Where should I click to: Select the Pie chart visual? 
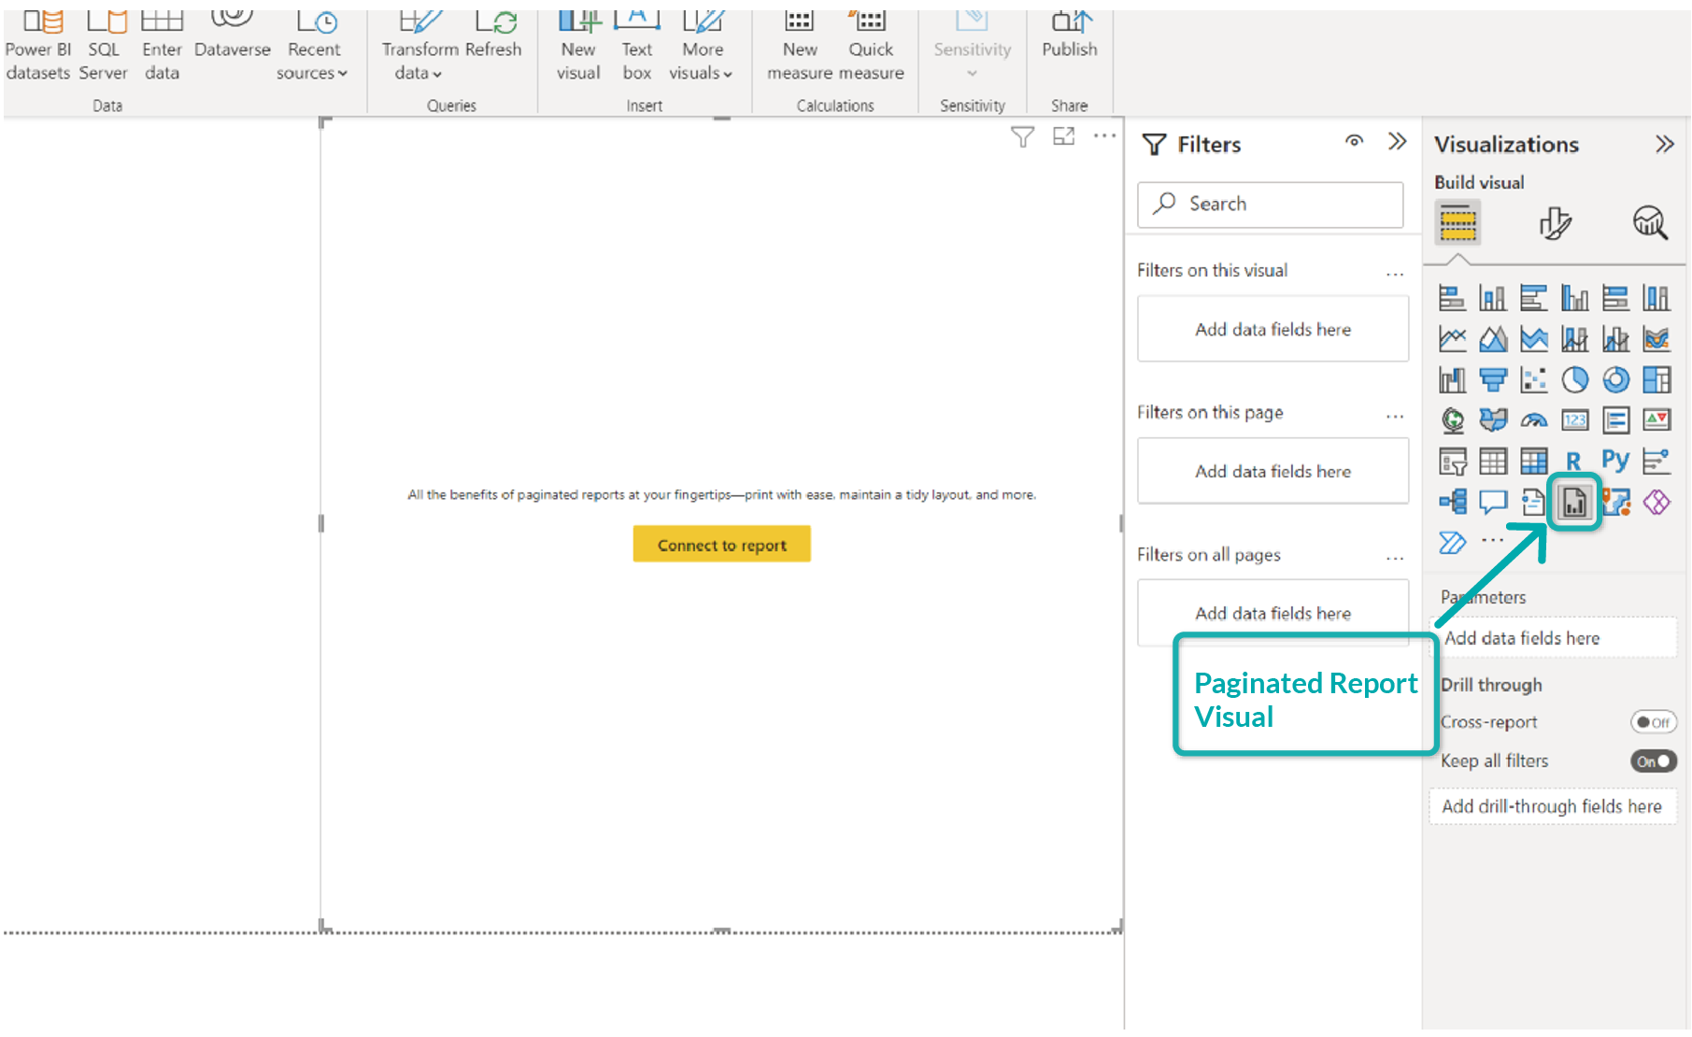[x=1575, y=380]
